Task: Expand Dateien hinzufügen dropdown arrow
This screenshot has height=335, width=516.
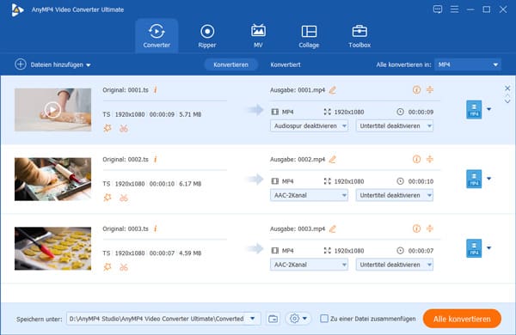Action: (89, 65)
